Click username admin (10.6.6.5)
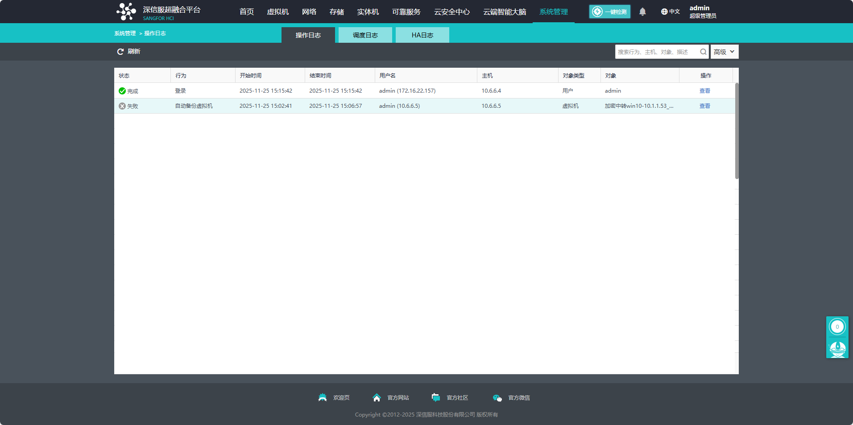This screenshot has height=425, width=853. tap(399, 106)
